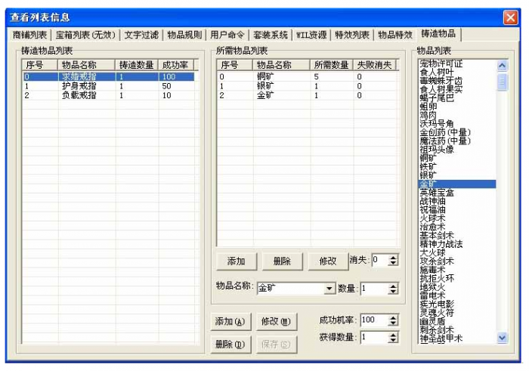Close the 查看列表信息 dialog window
The width and height of the screenshot is (529, 371).
point(510,17)
